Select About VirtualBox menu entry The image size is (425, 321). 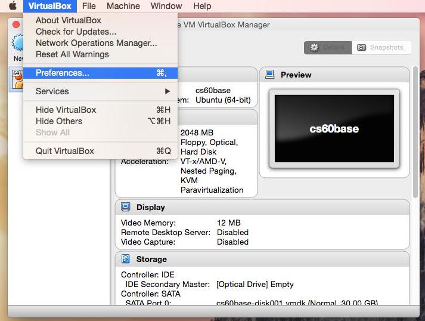101,20
